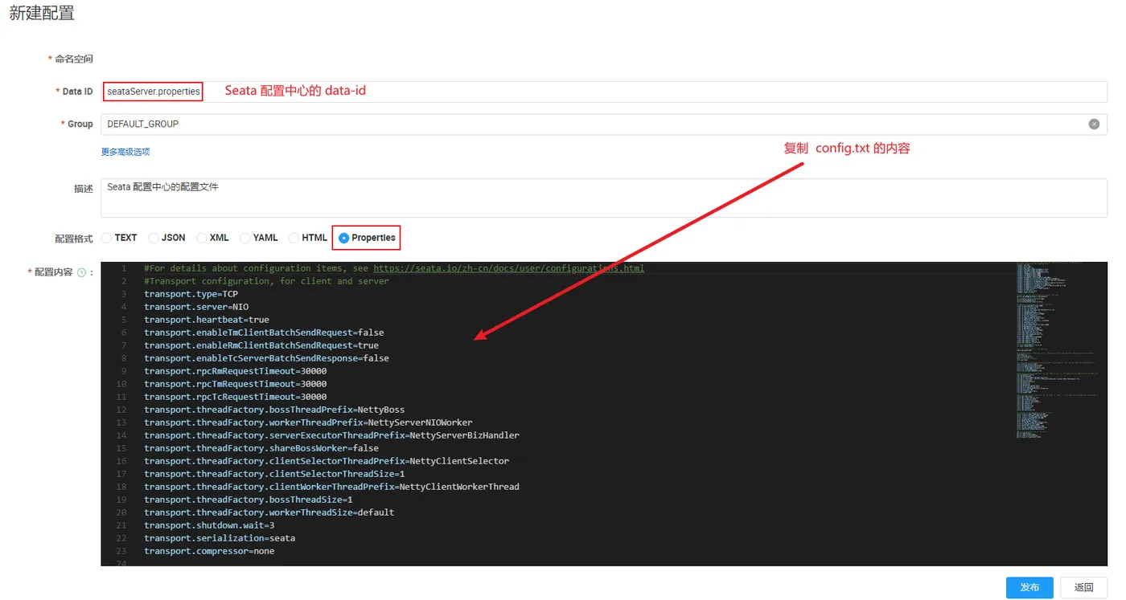
Task: Click line transport.threadFactory.workerThreadSize=default
Action: click(269, 512)
